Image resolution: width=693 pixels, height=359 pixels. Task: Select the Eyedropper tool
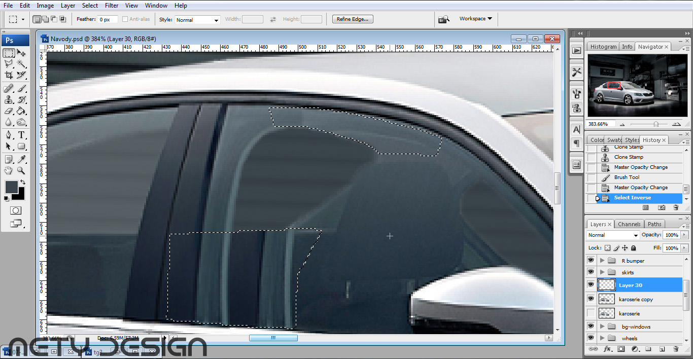point(21,160)
